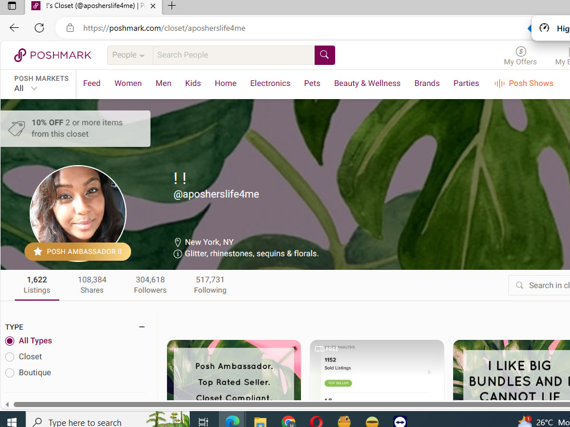Open the Posh Ambassador listing thumbnail

234,370
